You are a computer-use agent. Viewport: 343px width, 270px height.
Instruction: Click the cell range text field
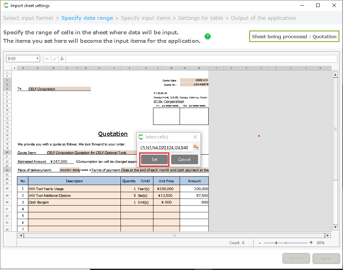coord(165,148)
